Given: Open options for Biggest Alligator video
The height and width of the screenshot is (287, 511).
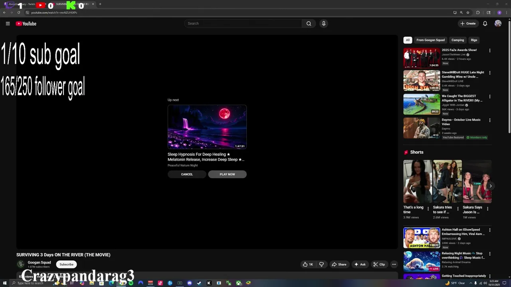Looking at the screenshot, I should [x=490, y=96].
